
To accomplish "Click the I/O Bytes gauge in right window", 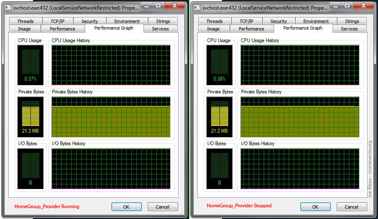I will pyautogui.click(x=219, y=169).
